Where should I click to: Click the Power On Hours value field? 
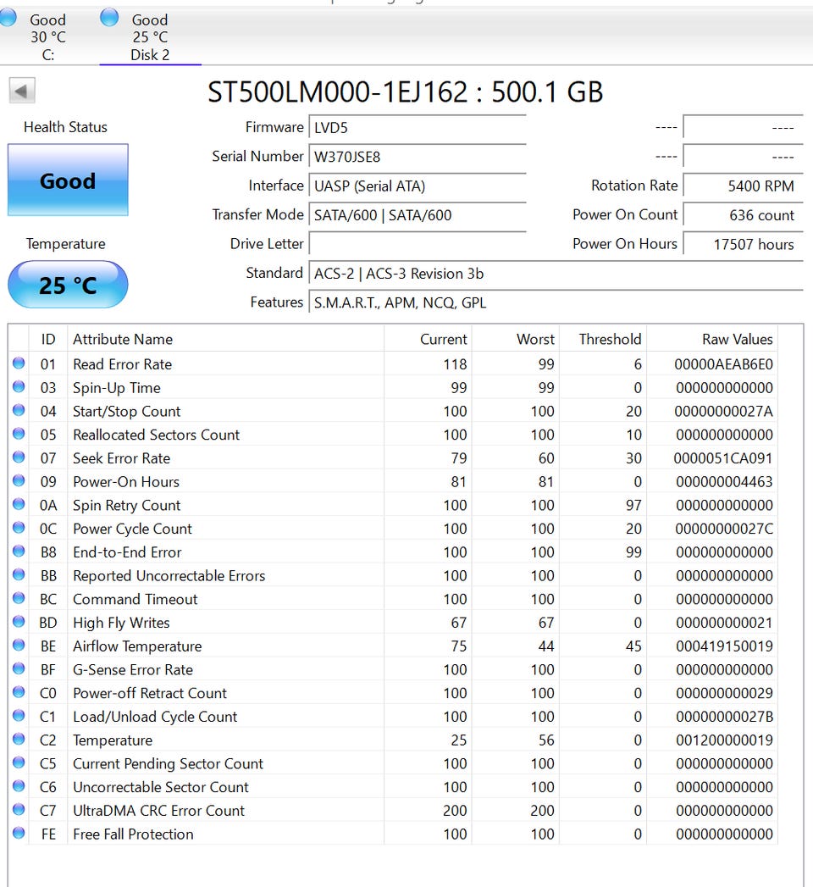coord(743,244)
